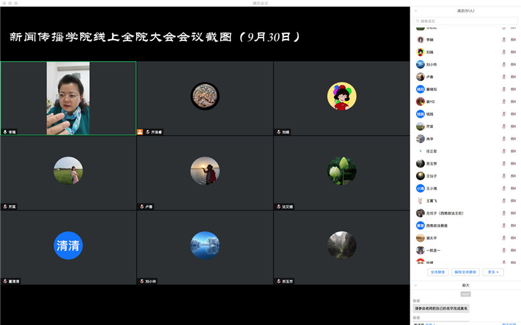
Task: Click member name 一就是一
Action: pos(433,250)
